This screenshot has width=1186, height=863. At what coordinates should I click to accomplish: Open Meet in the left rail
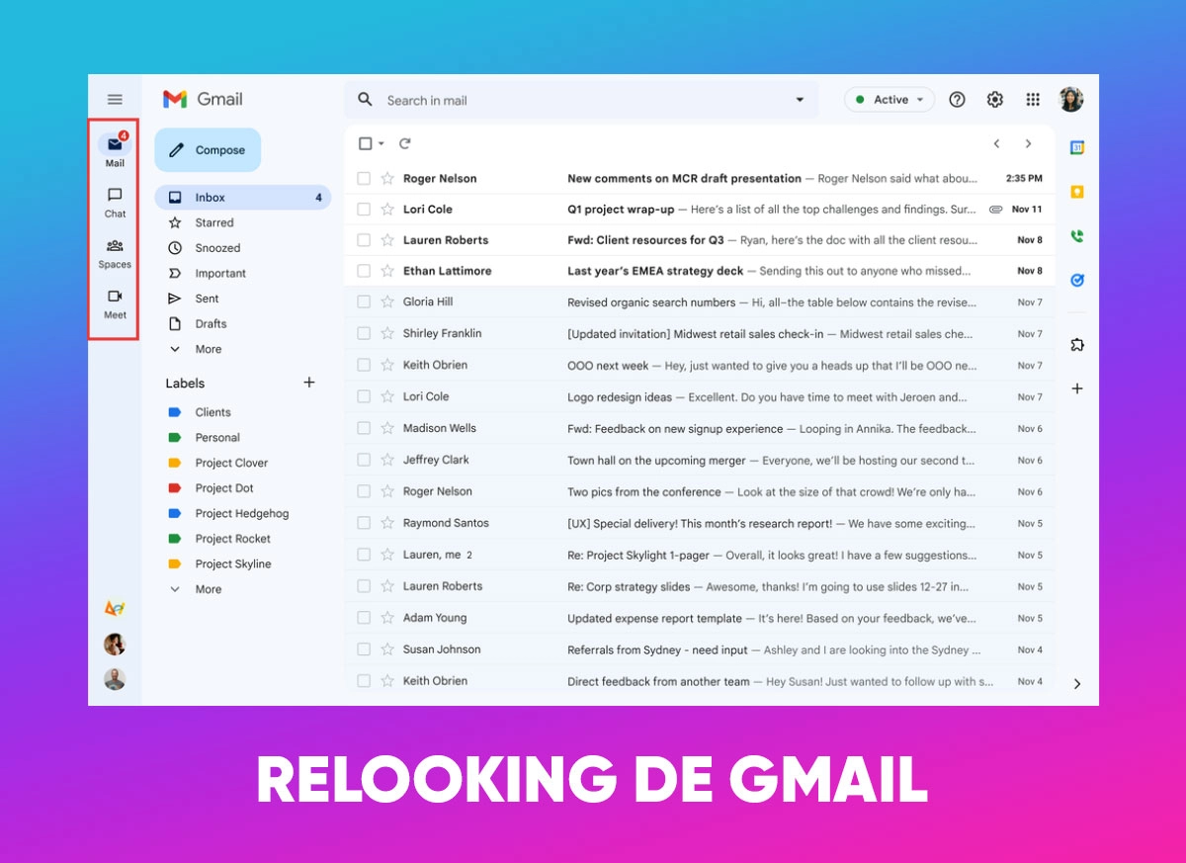[115, 303]
